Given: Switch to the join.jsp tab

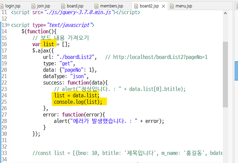Looking at the screenshot, I should (x=43, y=6).
